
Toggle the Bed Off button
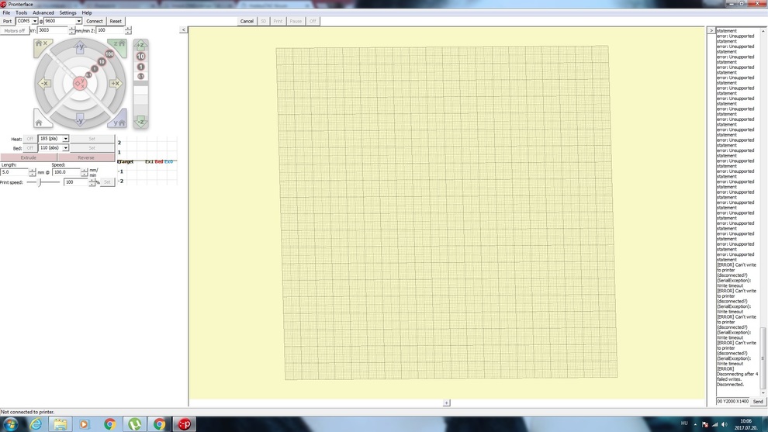tap(29, 147)
